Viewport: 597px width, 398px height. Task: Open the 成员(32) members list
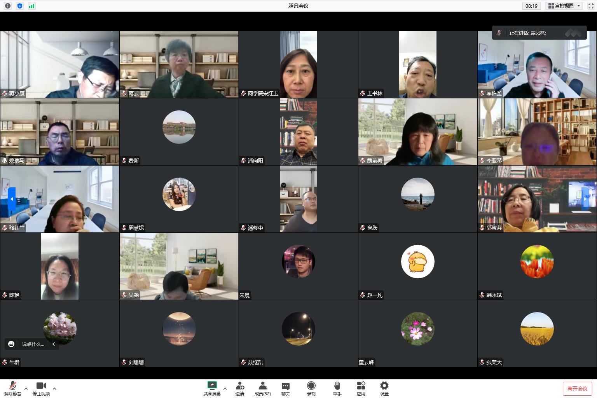(263, 388)
